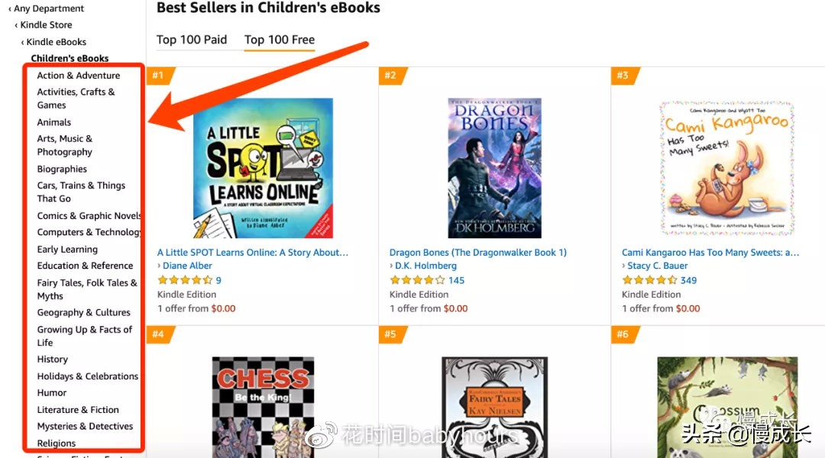This screenshot has height=458, width=825.
Task: Open Dragon Bones (The Dragonwalker Book 1) title link
Action: [478, 252]
